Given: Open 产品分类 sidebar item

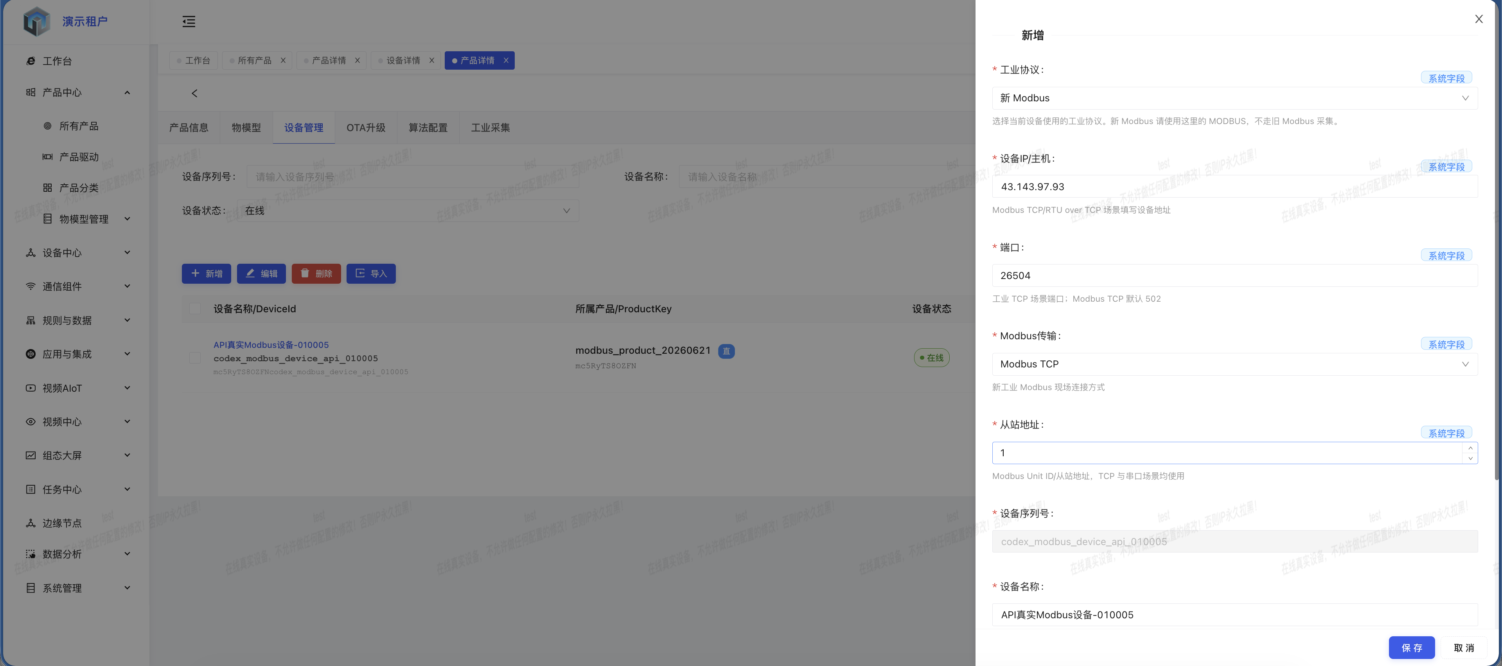Looking at the screenshot, I should tap(79, 188).
